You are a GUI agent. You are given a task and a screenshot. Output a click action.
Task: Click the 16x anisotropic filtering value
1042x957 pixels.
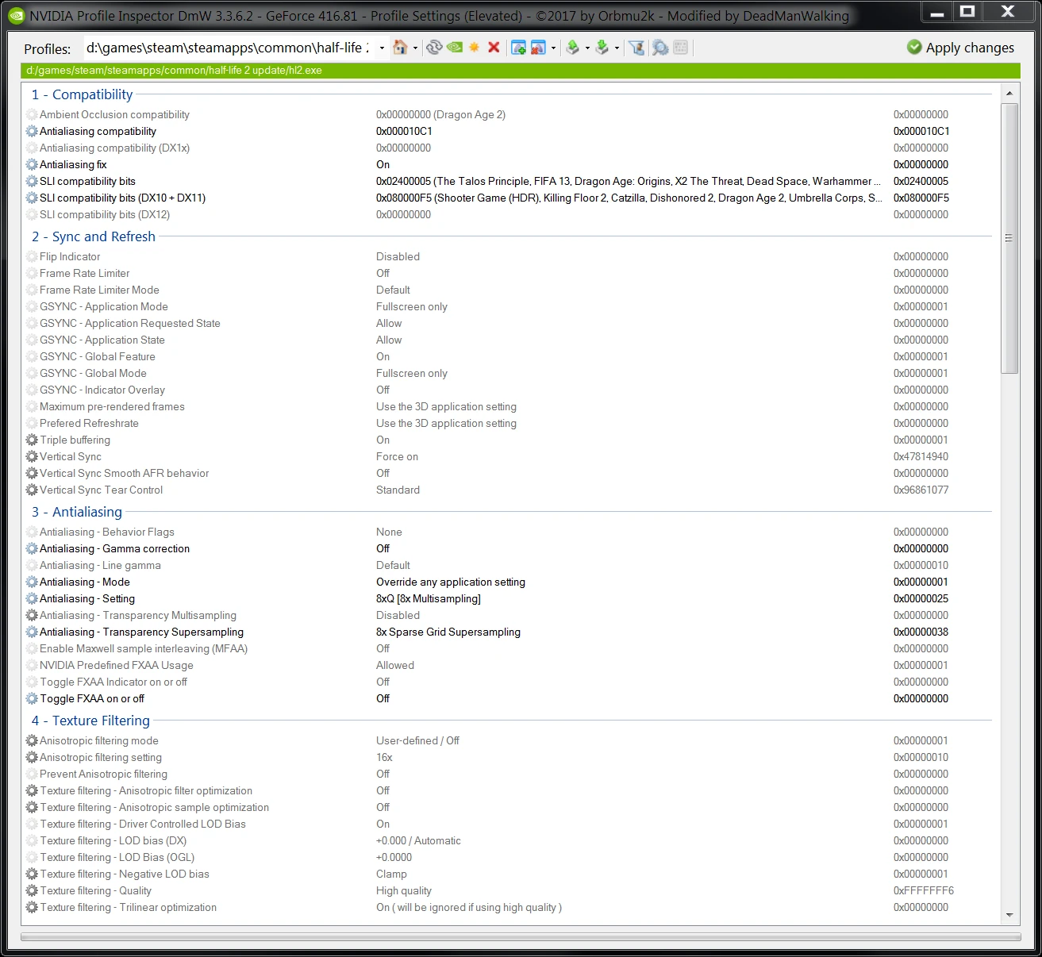click(x=384, y=757)
